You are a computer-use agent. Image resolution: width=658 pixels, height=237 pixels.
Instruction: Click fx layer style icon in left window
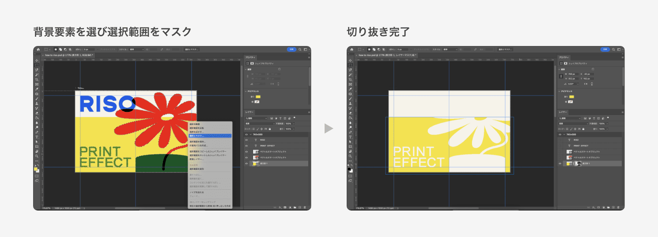pos(280,207)
